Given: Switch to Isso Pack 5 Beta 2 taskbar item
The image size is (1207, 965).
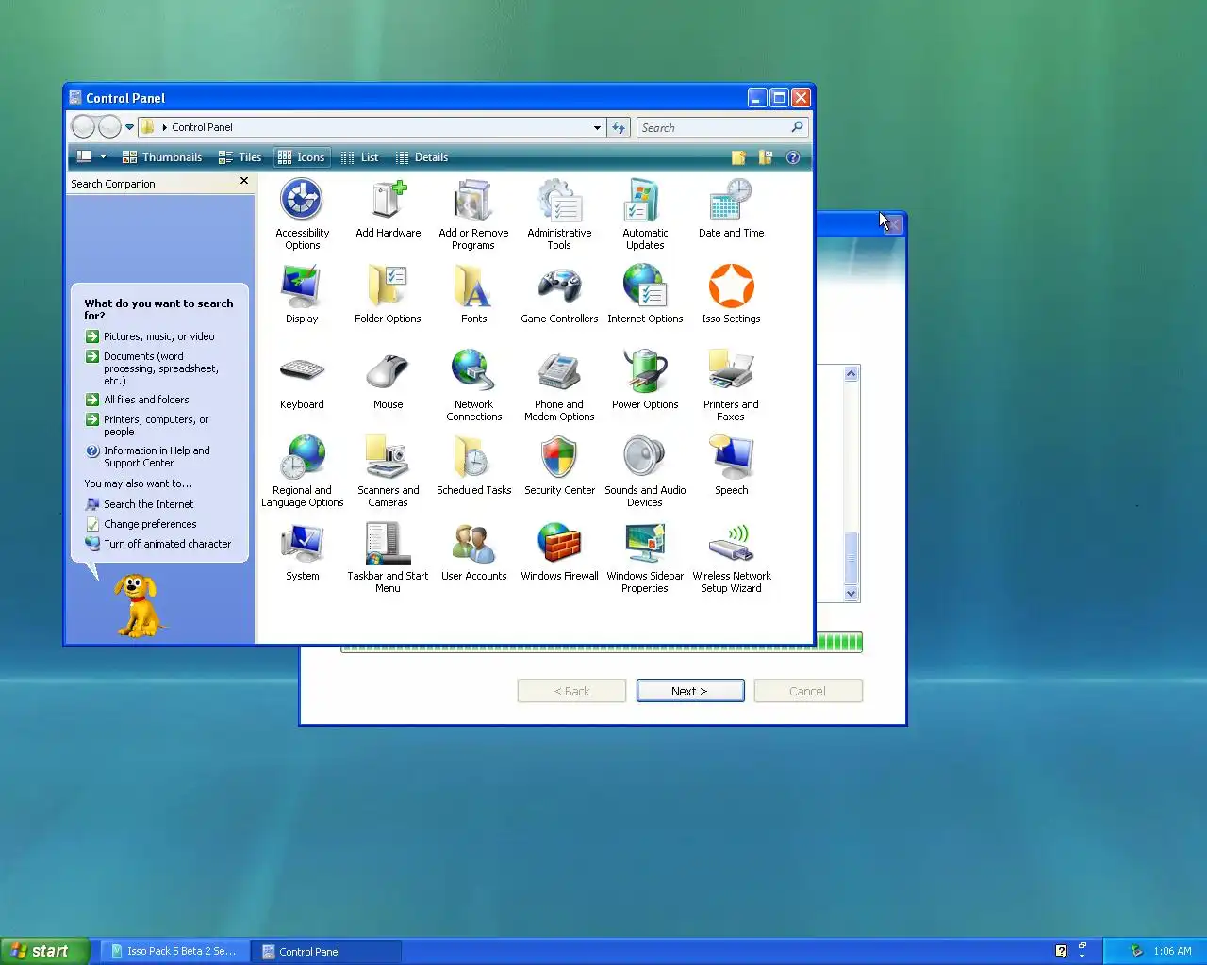Looking at the screenshot, I should coord(174,951).
